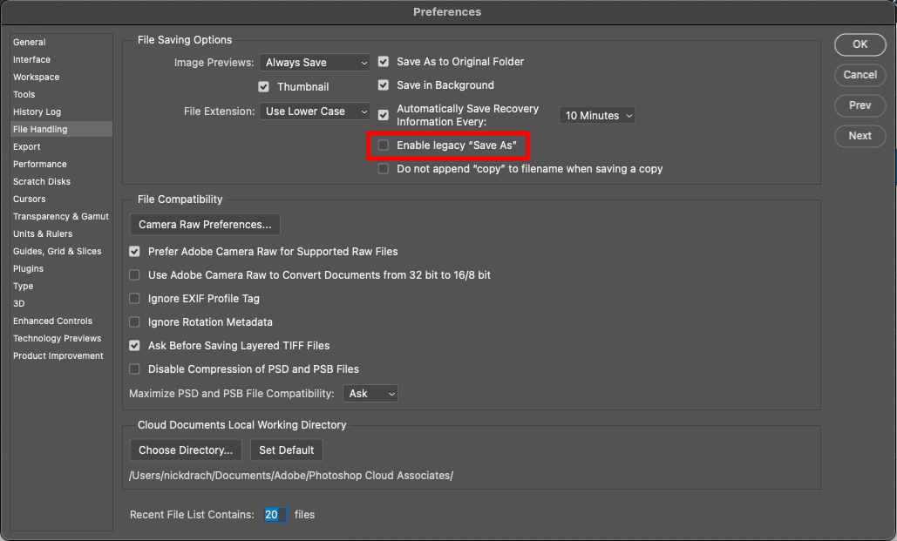Uncheck "Save in Background"
Image resolution: width=897 pixels, height=541 pixels.
click(x=383, y=85)
